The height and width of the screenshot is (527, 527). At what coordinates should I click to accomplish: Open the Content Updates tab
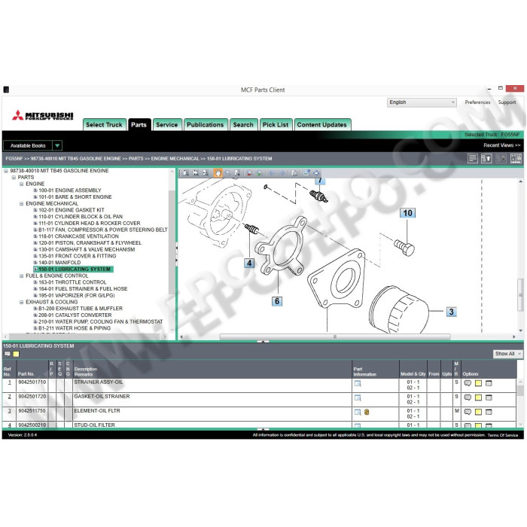322,125
